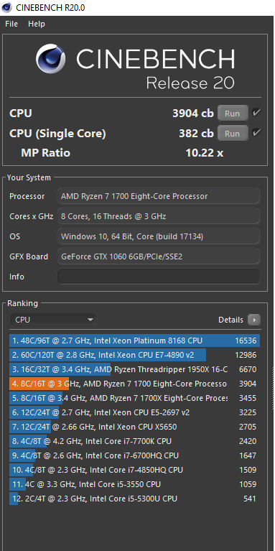This screenshot has width=275, height=551.
Task: Expand ranking Details arrow button
Action: (x=254, y=320)
